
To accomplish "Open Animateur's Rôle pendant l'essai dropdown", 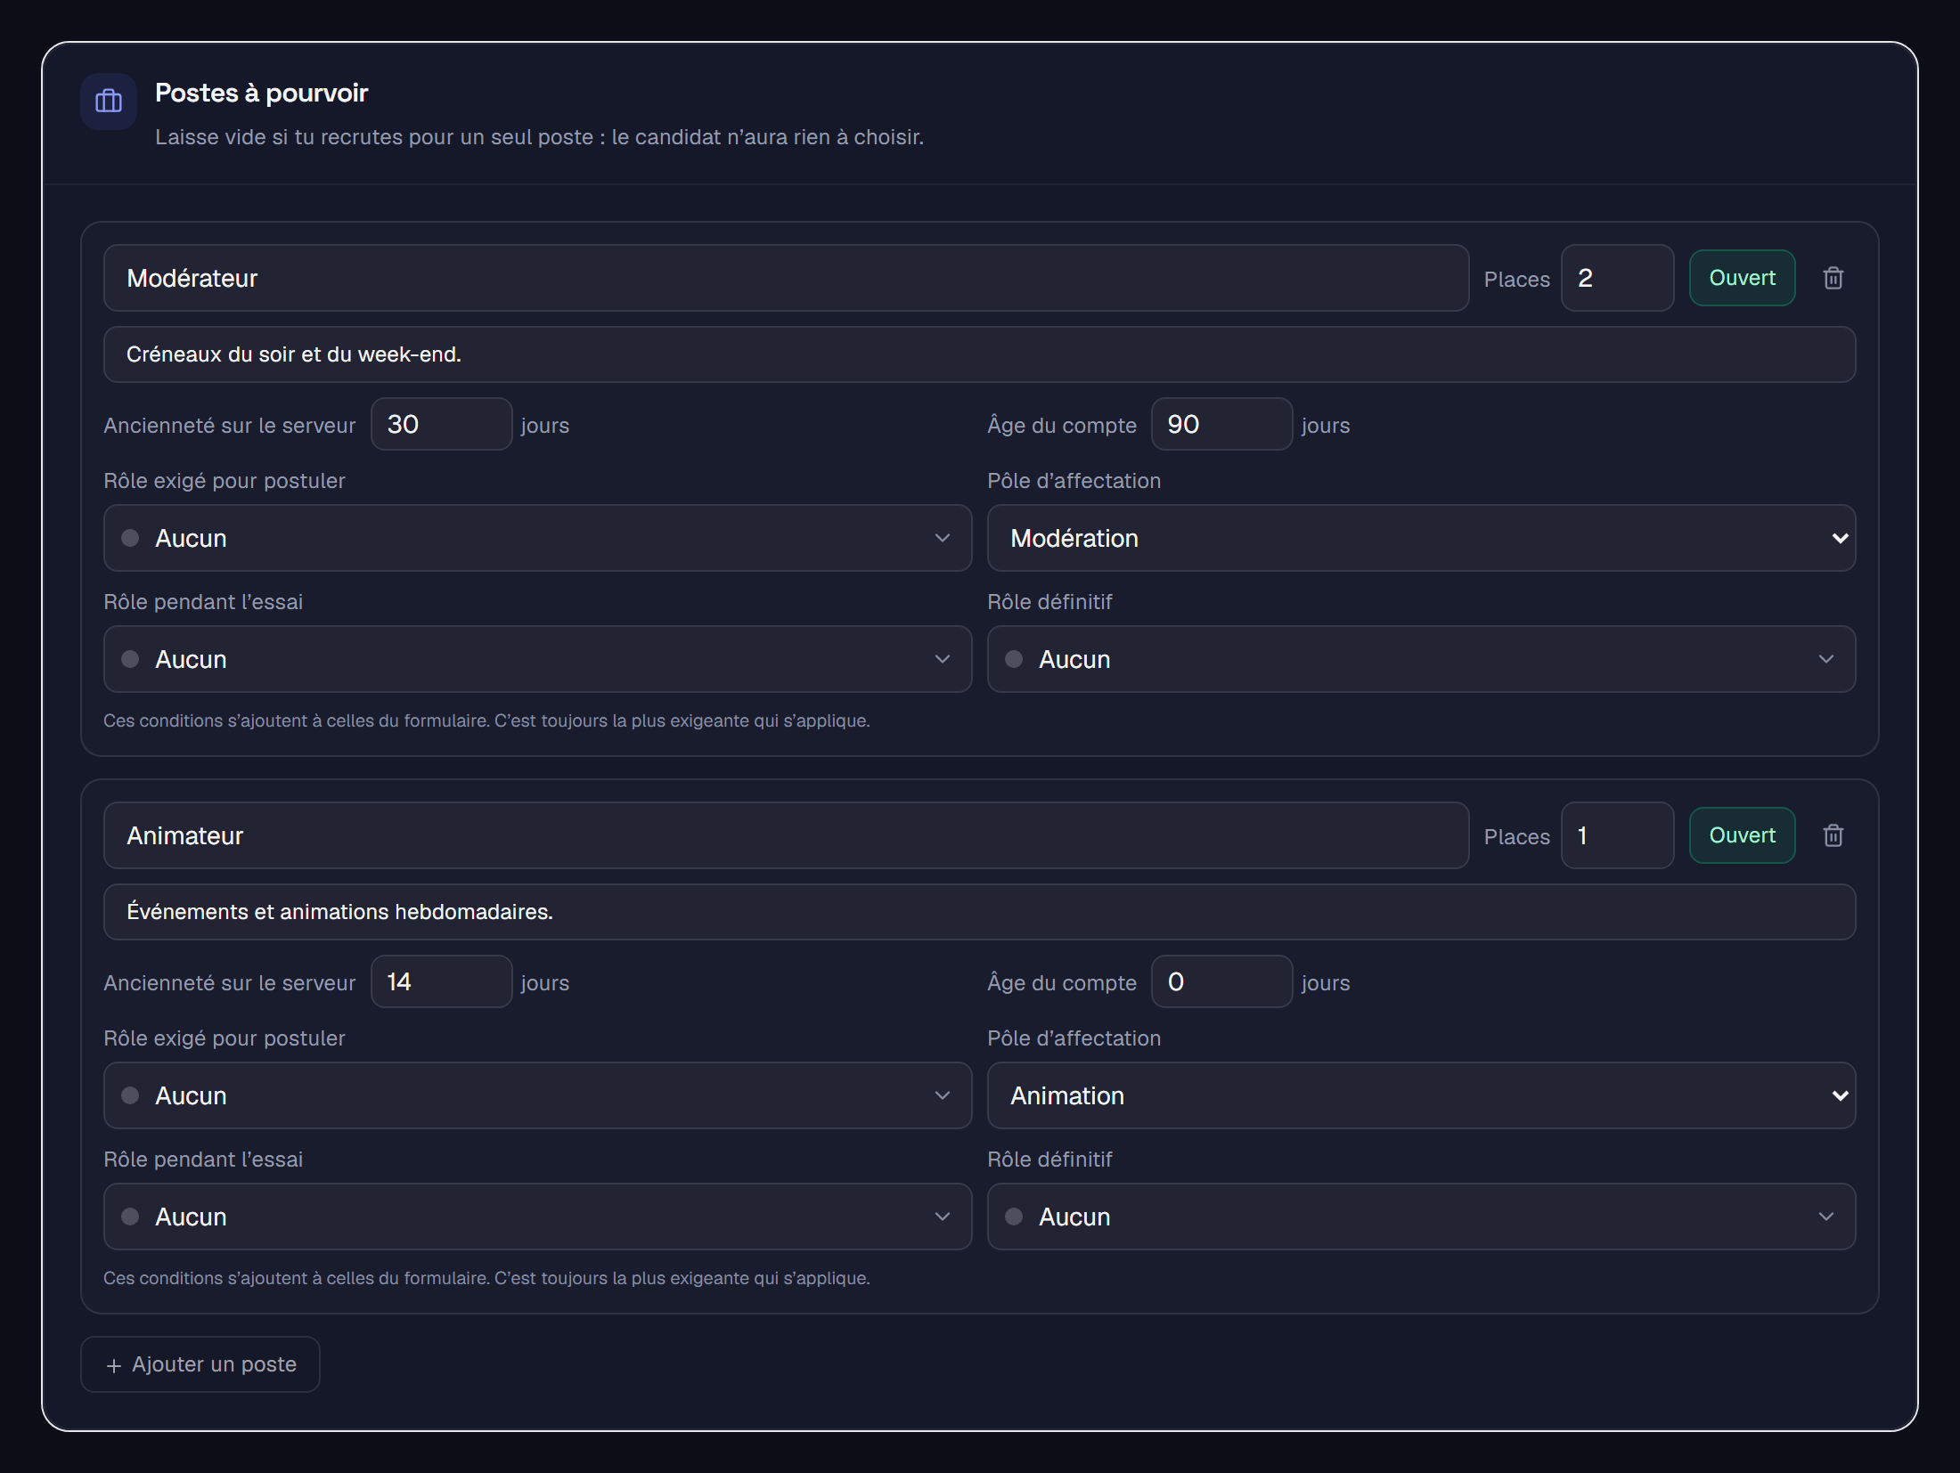I will point(537,1217).
